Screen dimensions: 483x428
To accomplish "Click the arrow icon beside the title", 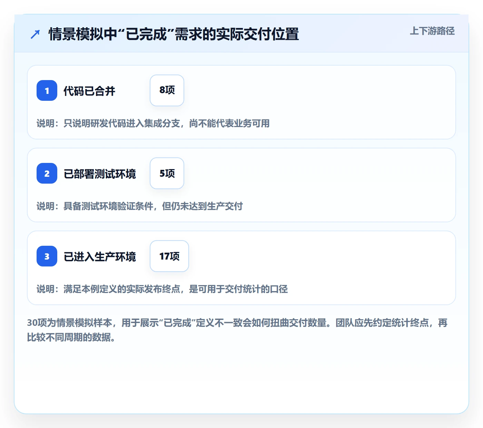I will click(35, 34).
